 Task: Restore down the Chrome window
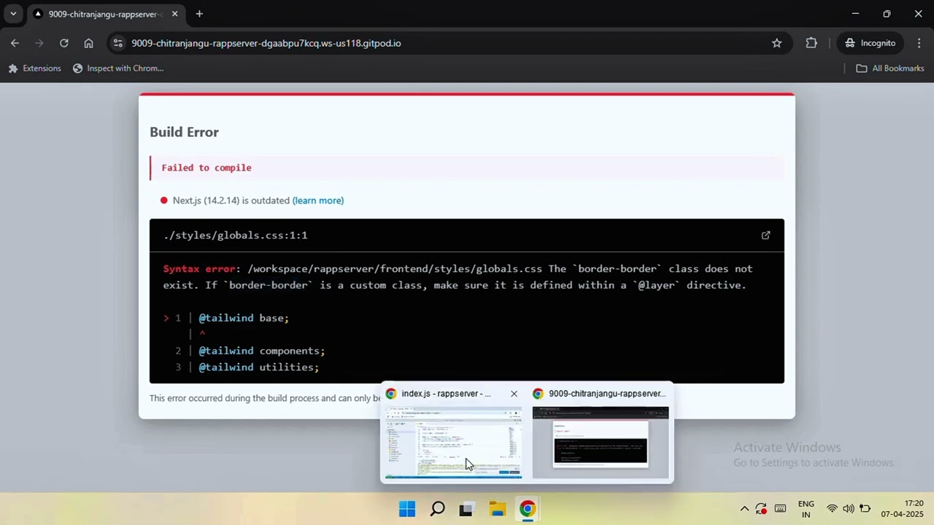point(887,14)
